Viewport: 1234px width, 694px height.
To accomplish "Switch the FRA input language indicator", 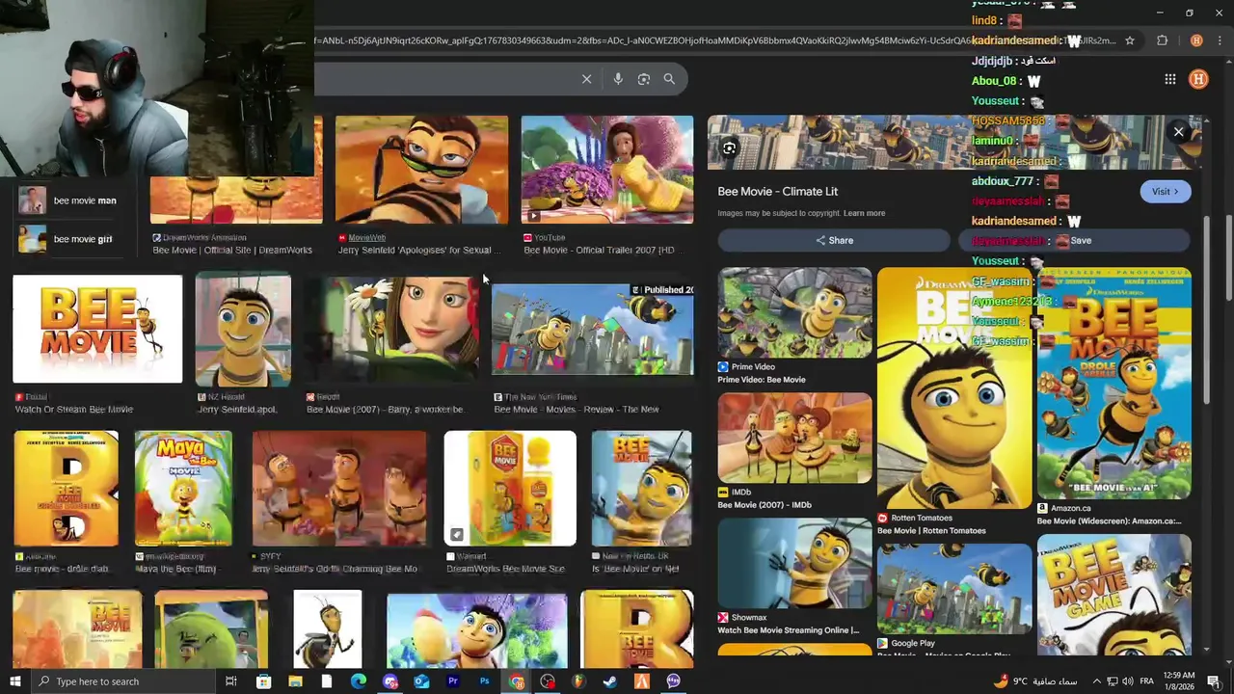I will point(1147,681).
